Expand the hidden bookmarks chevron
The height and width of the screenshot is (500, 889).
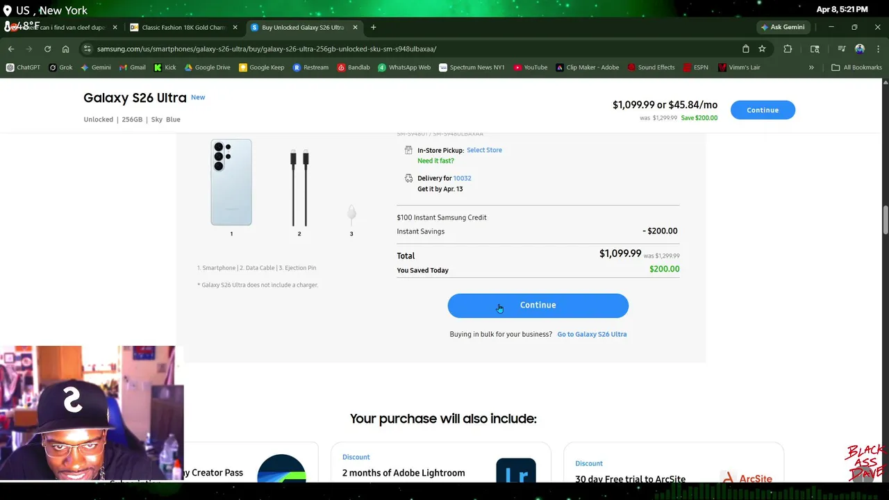tap(811, 67)
